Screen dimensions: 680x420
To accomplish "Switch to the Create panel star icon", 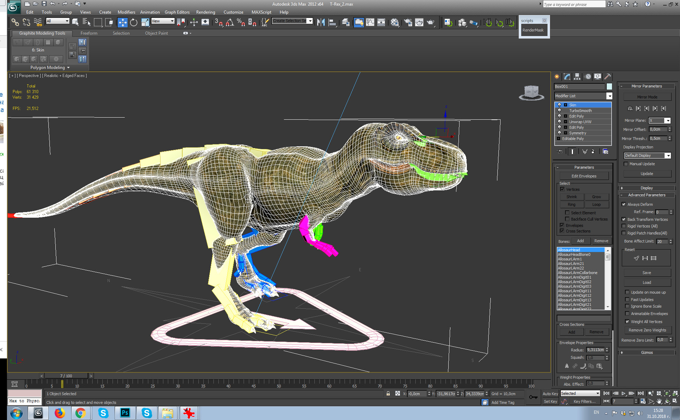I will 557,76.
